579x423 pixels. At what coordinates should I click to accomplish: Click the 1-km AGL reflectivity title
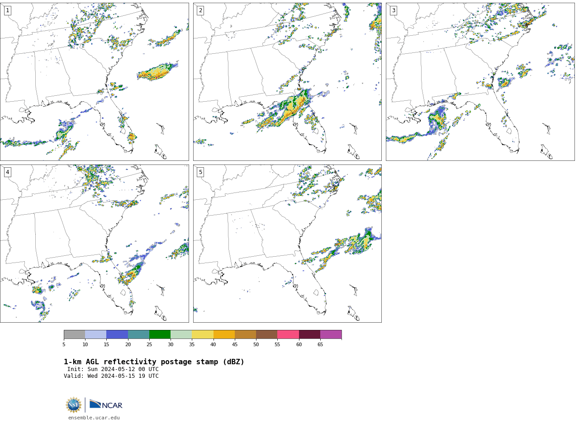[154, 362]
